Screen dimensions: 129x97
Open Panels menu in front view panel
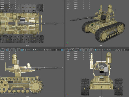(x=18, y=48)
